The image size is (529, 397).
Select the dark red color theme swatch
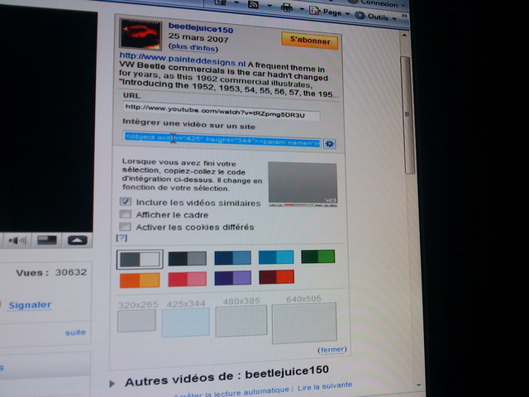coord(276,277)
